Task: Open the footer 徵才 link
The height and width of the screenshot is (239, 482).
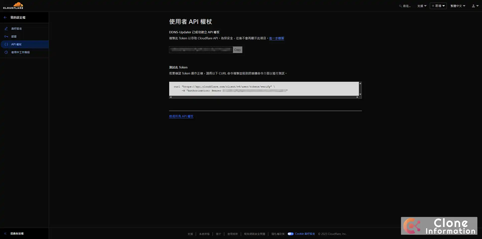Action: 218,234
